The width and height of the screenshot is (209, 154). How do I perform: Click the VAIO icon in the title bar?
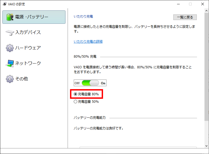pyautogui.click(x=5, y=4)
